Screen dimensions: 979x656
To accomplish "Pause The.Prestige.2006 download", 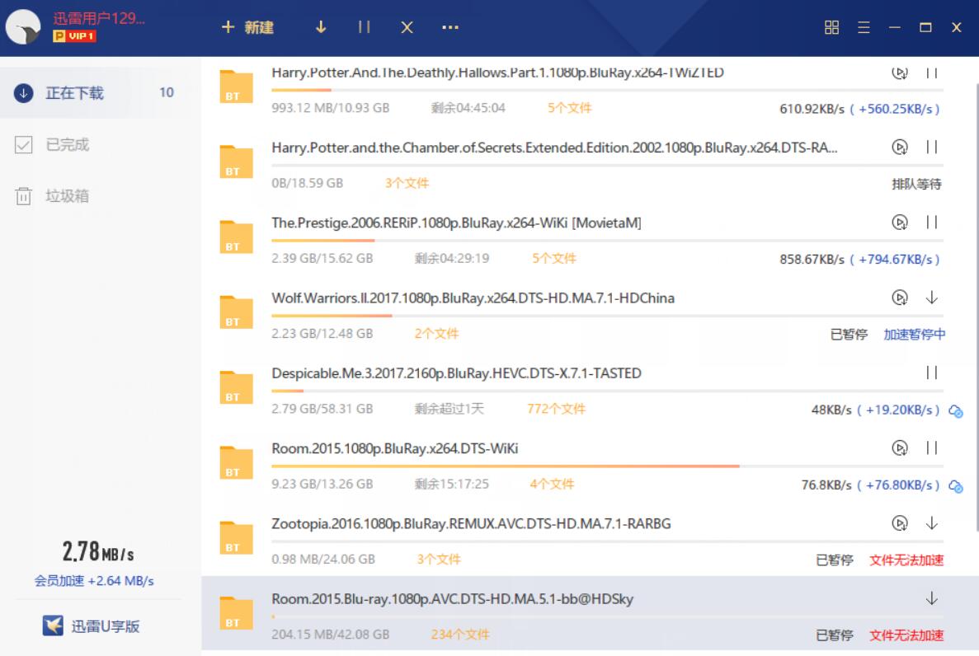I will point(932,223).
